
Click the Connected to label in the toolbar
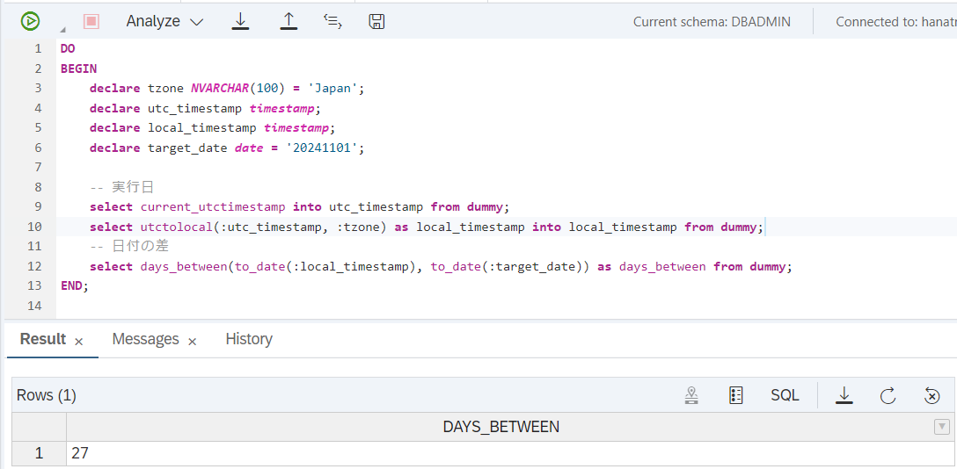coord(896,22)
